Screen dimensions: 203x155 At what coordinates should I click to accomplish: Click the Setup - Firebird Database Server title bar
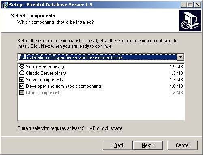[x=94, y=5]
